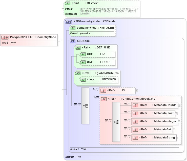Expand the MetadataString reference

tap(178, 138)
